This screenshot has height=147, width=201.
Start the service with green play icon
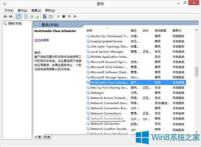pos(58,16)
